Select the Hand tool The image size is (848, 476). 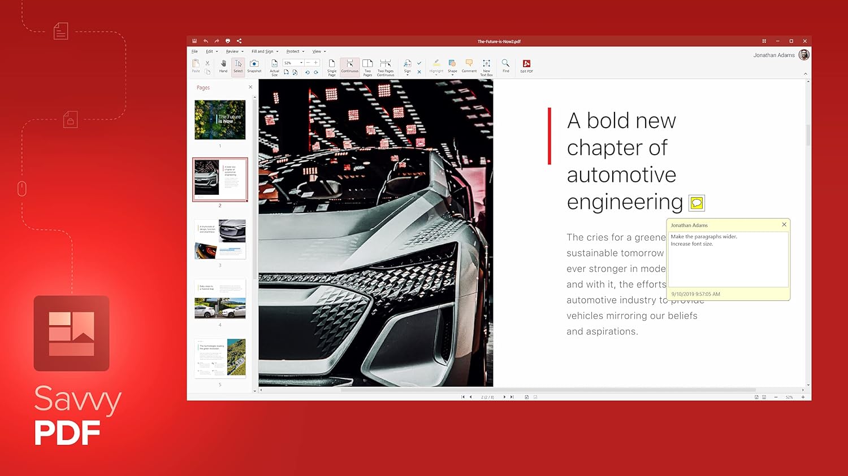(224, 64)
